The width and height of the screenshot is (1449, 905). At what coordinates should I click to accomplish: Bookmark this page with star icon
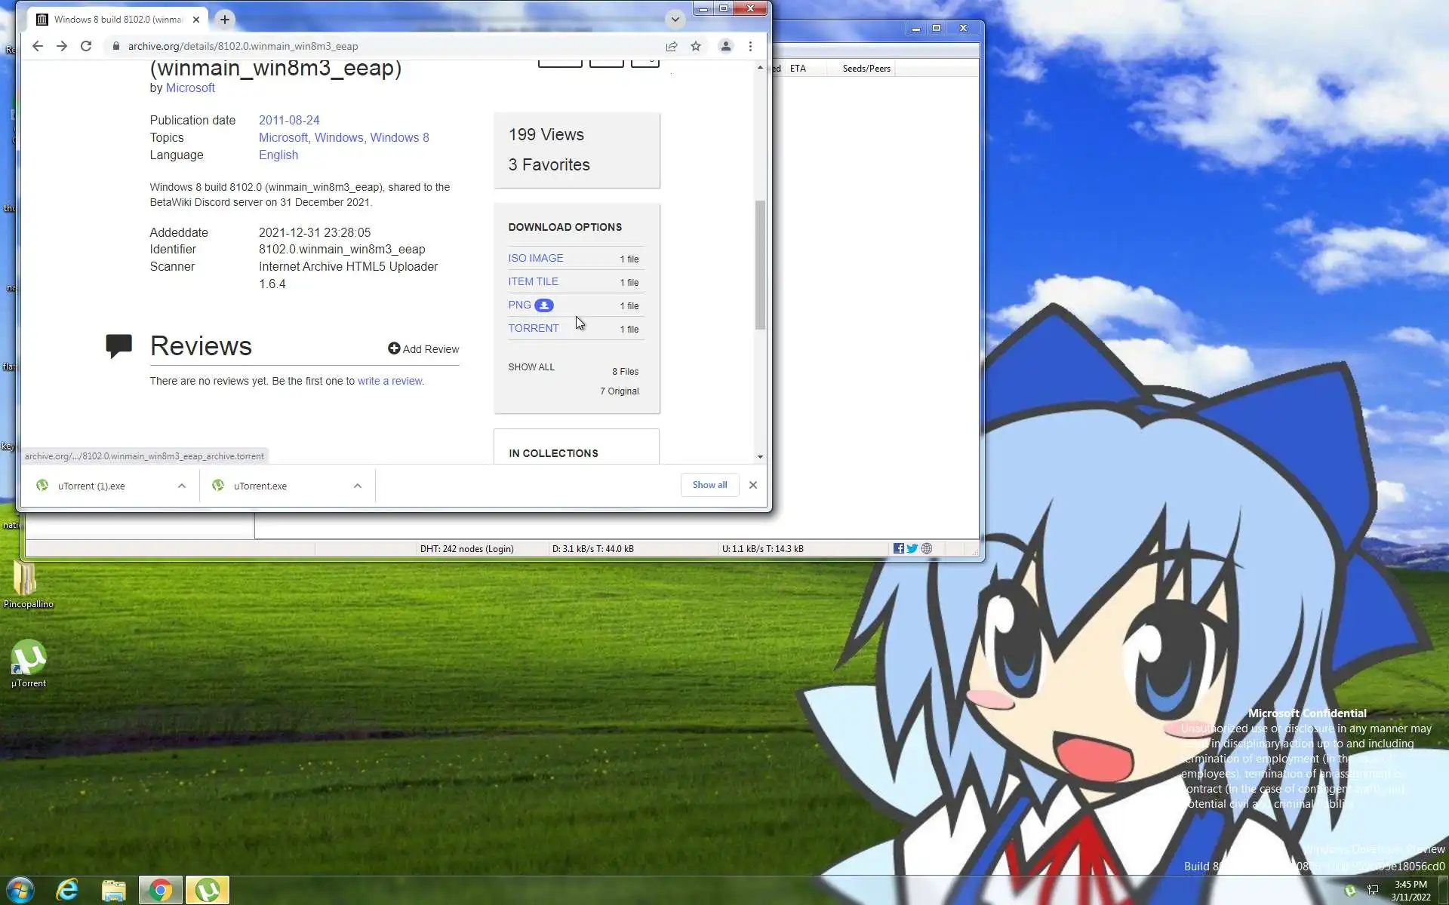point(696,46)
